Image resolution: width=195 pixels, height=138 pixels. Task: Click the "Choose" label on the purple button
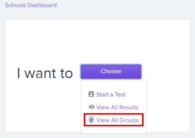point(111,71)
